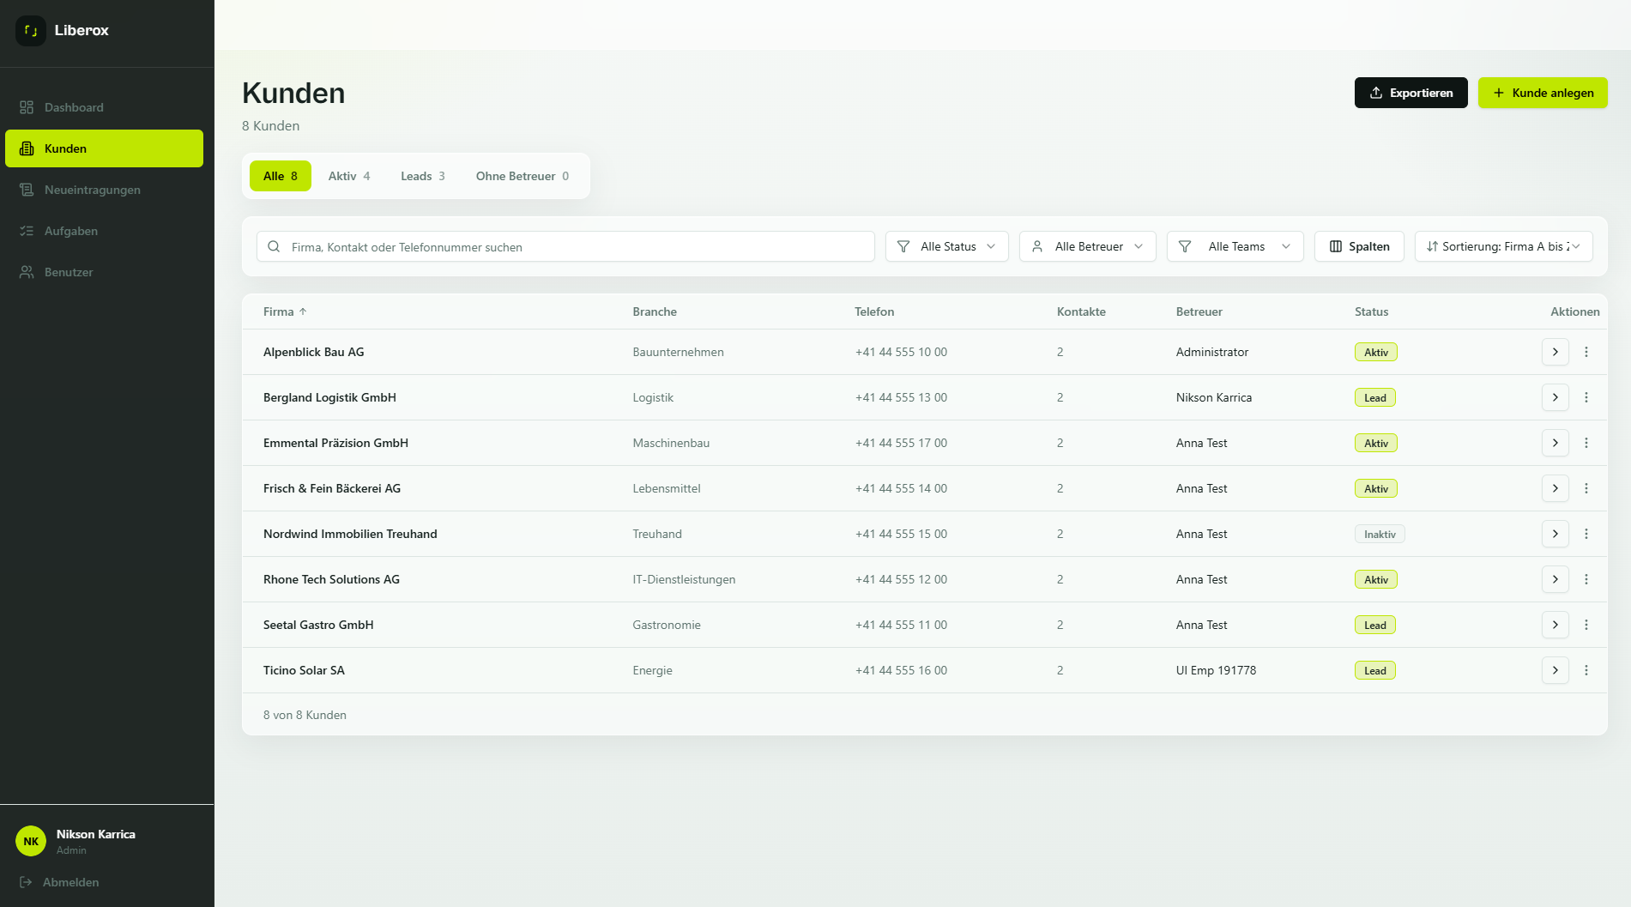Expand the Alle Betreuer filter dropdown
Image resolution: width=1631 pixels, height=907 pixels.
1087,246
